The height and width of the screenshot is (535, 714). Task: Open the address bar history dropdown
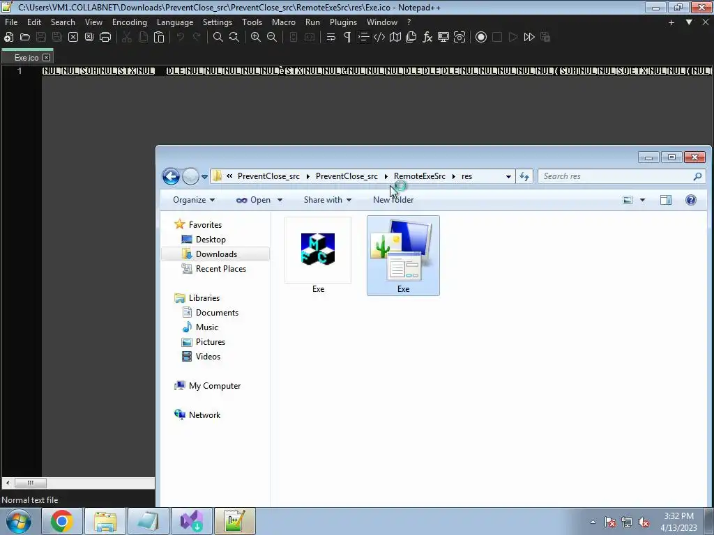[x=508, y=176]
